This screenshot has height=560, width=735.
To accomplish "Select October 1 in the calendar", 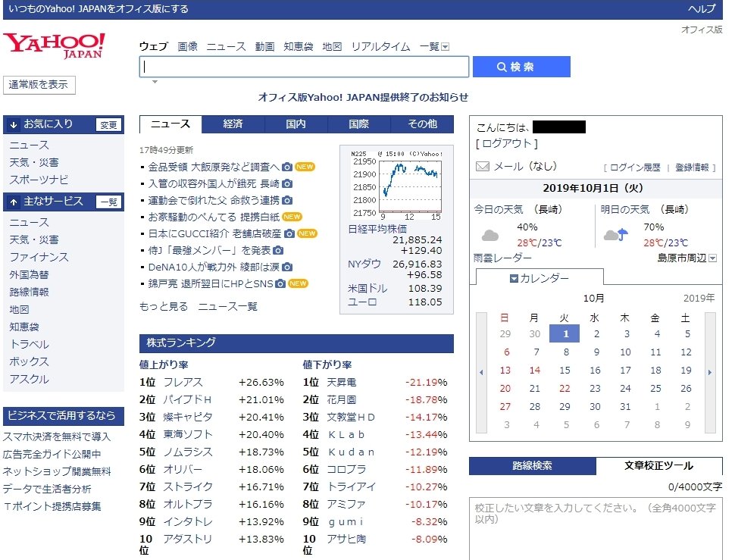I will point(565,334).
